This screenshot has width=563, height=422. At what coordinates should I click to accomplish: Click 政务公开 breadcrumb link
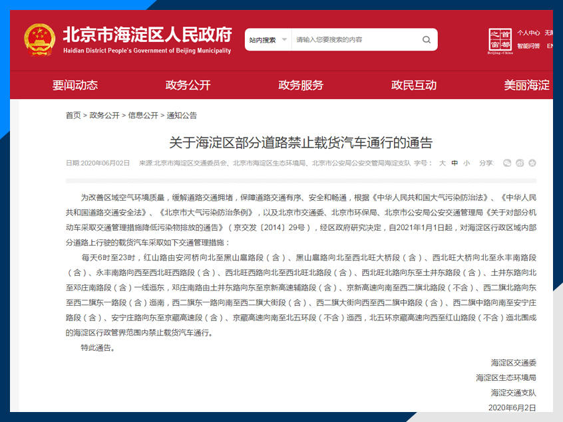104,116
